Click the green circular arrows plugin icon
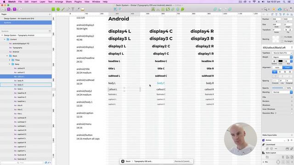This screenshot has width=294, height=165. (x=168, y=9)
